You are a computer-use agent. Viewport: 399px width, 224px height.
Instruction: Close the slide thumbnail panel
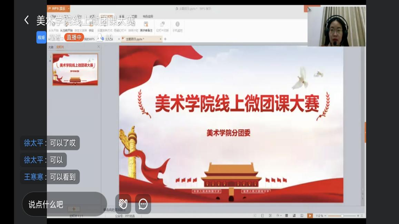[98, 47]
